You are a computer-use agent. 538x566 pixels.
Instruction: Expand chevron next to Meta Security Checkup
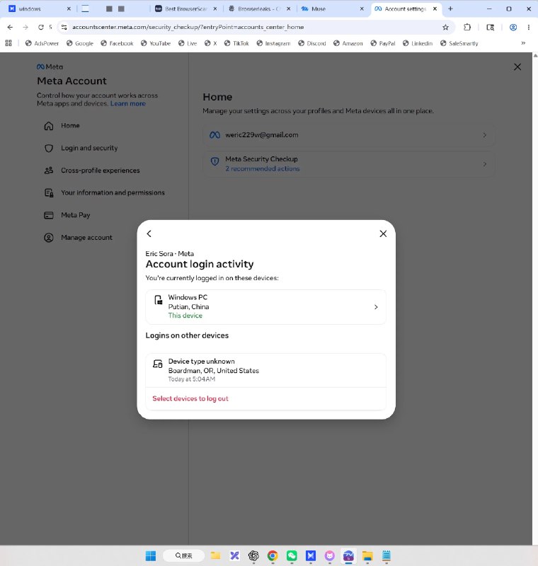point(485,164)
